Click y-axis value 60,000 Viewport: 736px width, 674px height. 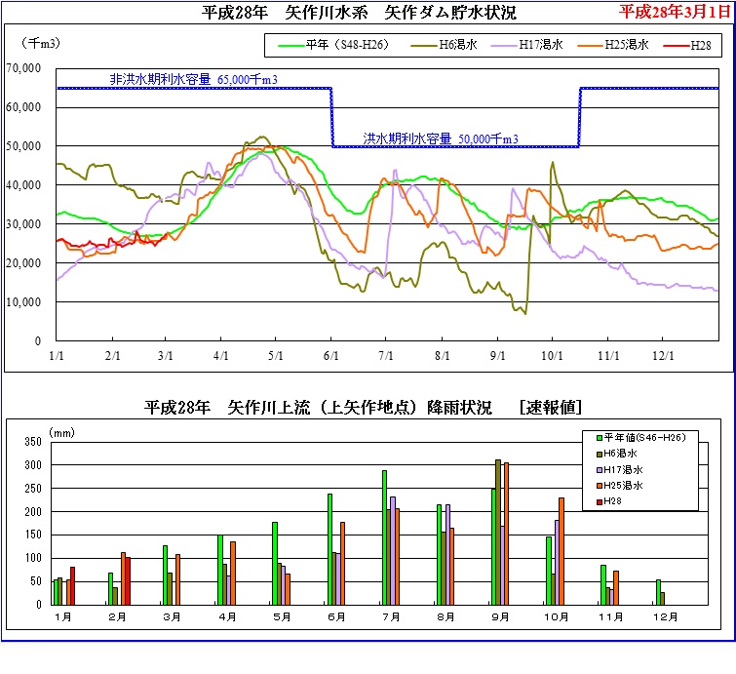[x=23, y=107]
